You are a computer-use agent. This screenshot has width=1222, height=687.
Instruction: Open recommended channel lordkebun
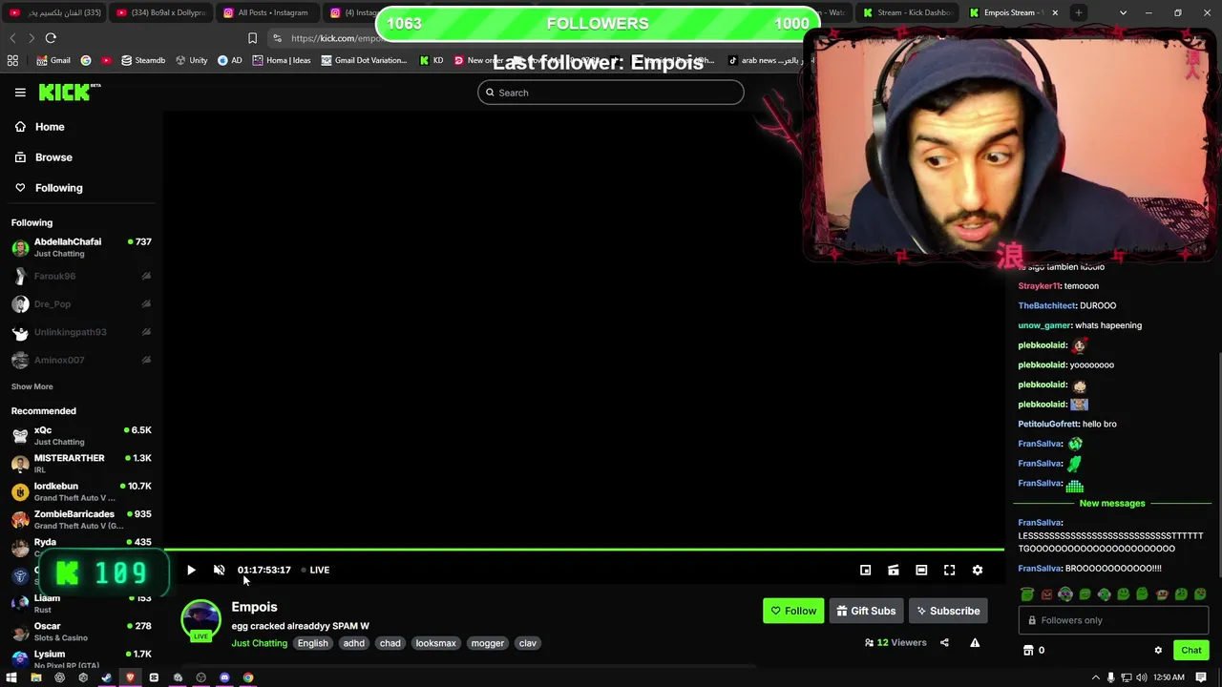[x=81, y=491]
